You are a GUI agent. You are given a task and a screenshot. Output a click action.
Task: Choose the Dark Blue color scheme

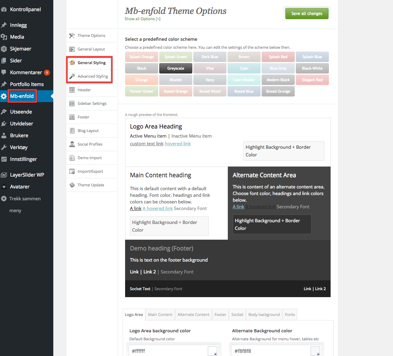(210, 57)
